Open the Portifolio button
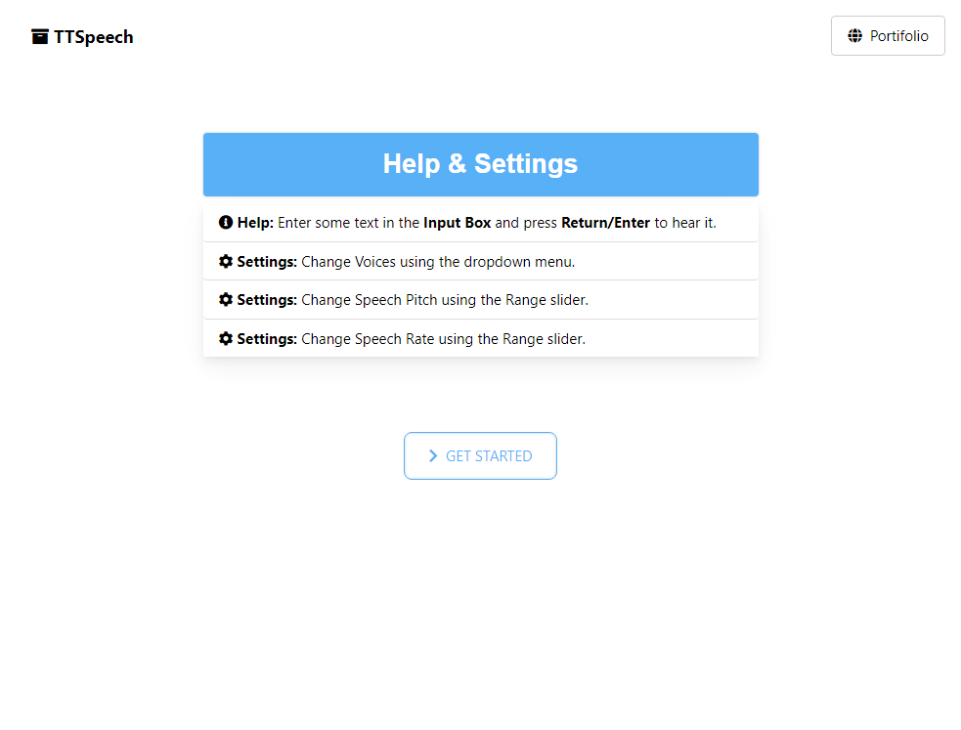This screenshot has width=961, height=730. (888, 35)
